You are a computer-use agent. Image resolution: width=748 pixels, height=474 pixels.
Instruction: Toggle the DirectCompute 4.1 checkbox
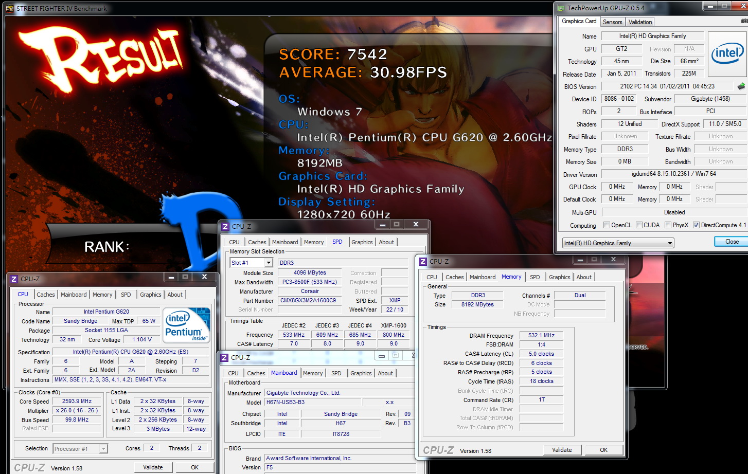(x=696, y=225)
